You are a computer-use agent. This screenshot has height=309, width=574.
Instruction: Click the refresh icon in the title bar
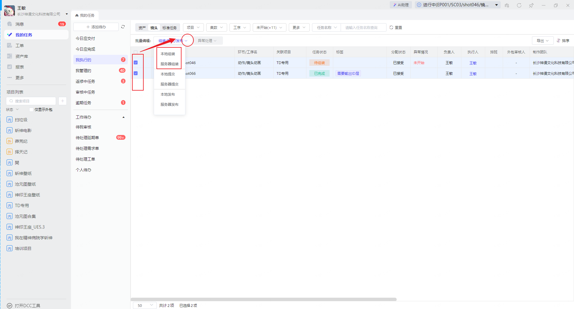(519, 5)
